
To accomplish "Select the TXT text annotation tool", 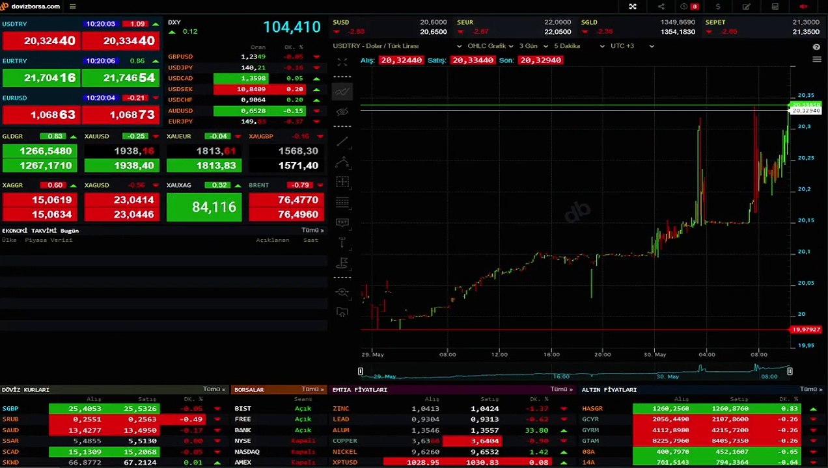I will pos(342,222).
